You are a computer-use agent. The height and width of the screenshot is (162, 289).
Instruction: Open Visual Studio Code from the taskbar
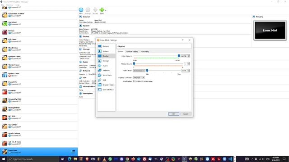point(230,159)
